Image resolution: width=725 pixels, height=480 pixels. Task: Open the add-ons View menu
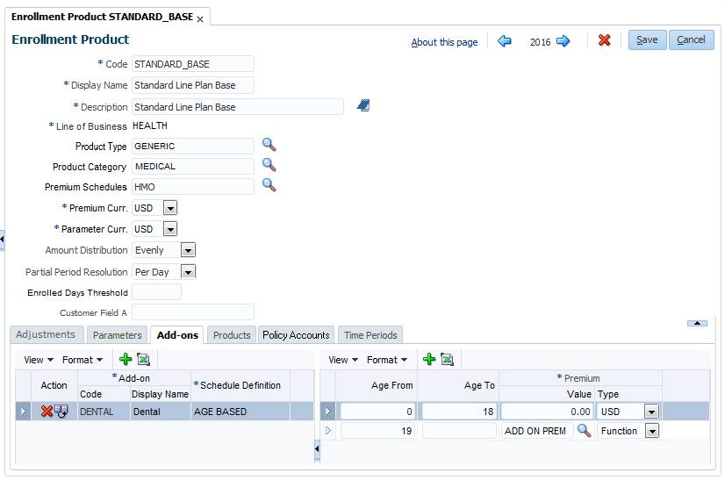pos(39,360)
